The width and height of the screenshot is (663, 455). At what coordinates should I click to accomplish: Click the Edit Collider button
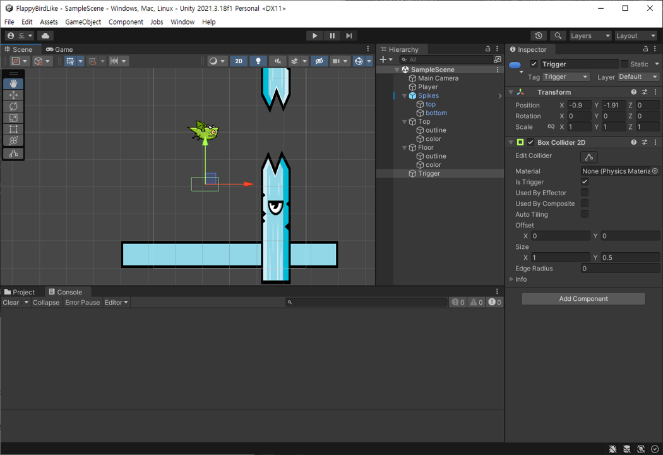pyautogui.click(x=588, y=157)
